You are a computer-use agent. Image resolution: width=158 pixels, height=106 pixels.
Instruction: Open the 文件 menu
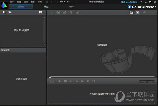click(x=12, y=2)
